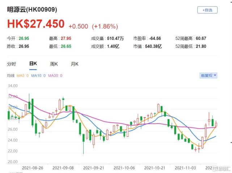Click the 均线 moving average legend label

10,76
